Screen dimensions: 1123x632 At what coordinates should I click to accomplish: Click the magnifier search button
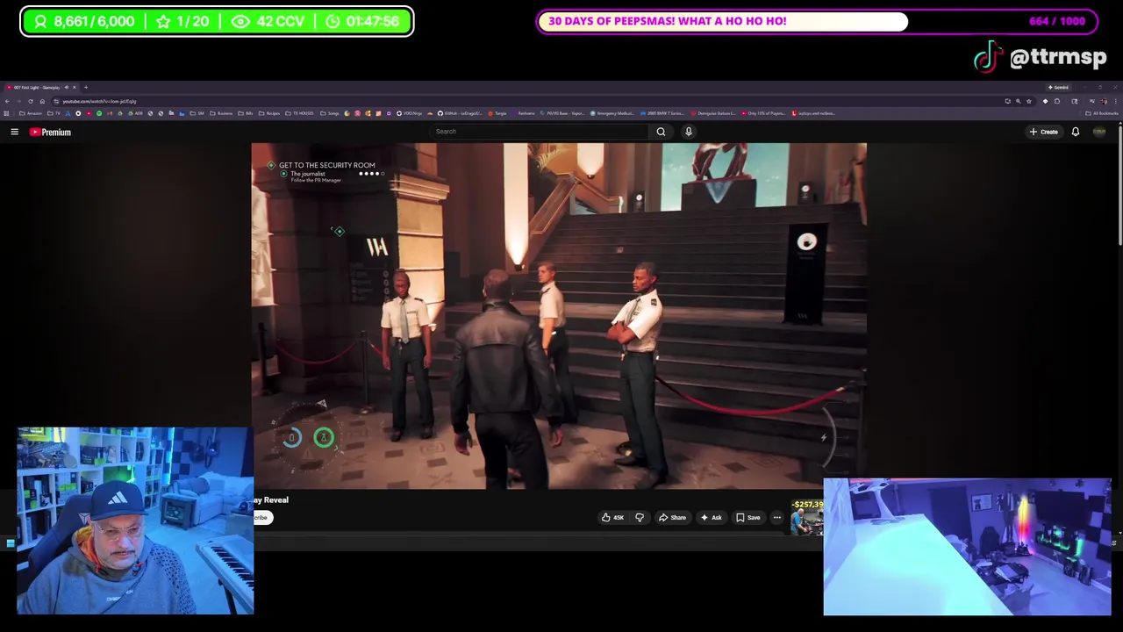coord(661,132)
